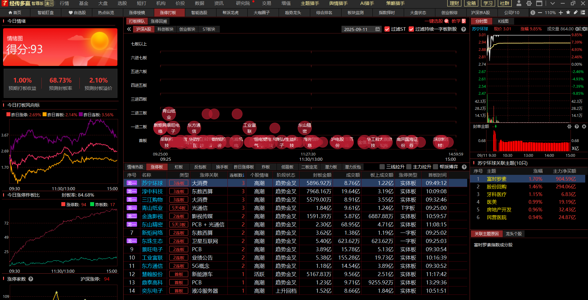This screenshot has height=300, width=588.
Task: Collapse panel with the double-left arrow
Action: [x=129, y=29]
